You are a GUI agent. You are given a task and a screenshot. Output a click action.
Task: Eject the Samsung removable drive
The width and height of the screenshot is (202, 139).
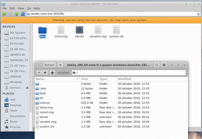(27, 88)
